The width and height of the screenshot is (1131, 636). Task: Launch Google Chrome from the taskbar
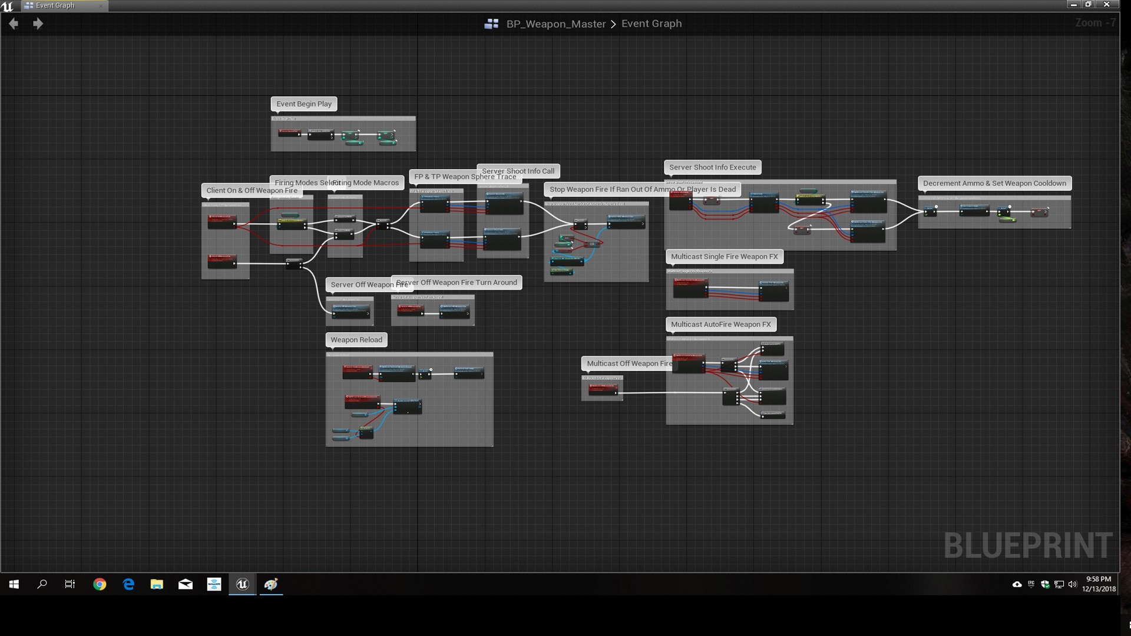(x=100, y=584)
